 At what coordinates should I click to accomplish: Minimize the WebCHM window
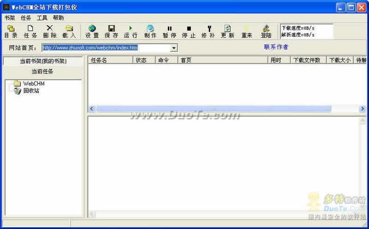click(340, 7)
